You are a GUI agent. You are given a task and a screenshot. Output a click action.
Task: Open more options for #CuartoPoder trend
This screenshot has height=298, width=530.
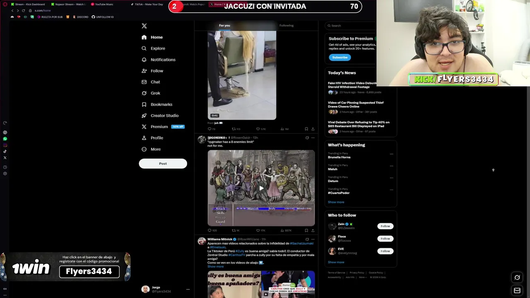pyautogui.click(x=391, y=190)
